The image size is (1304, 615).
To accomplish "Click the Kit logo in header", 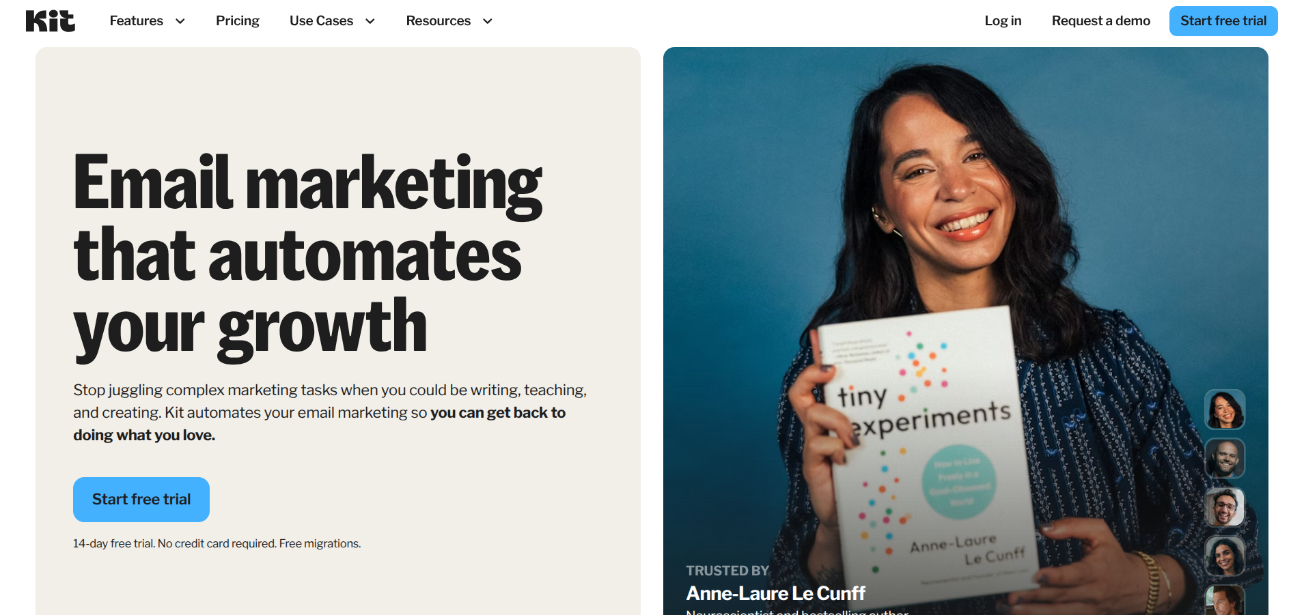I will point(51,21).
